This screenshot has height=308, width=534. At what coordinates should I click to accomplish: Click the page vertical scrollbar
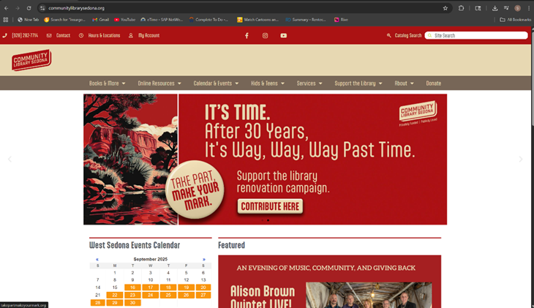(533, 78)
